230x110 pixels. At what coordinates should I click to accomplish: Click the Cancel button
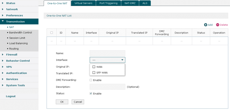coord(78,102)
